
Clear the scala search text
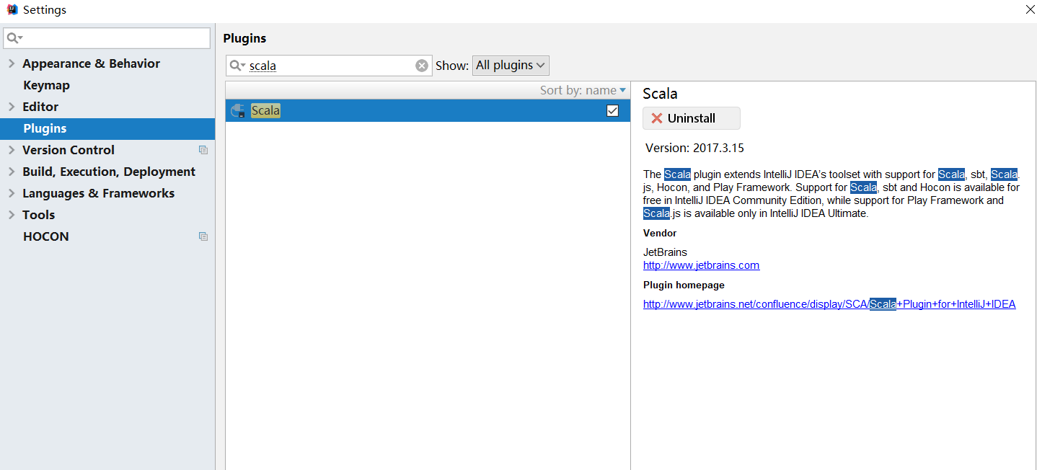(422, 66)
